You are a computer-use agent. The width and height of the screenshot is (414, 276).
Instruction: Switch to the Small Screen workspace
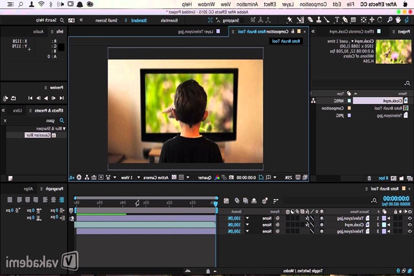coord(106,20)
